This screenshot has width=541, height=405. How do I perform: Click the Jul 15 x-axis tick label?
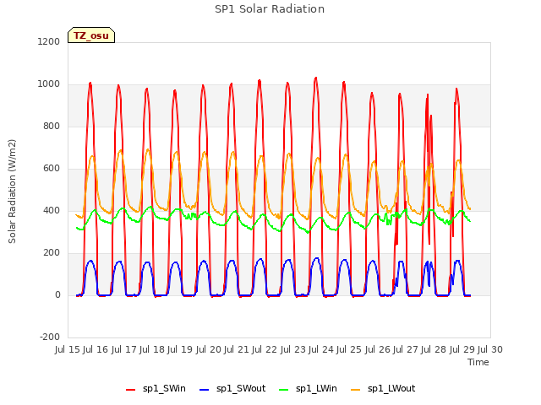click(68, 349)
